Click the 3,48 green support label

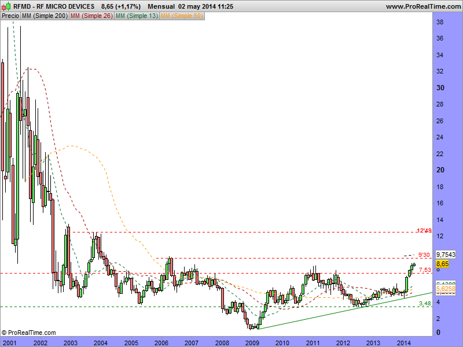425,303
